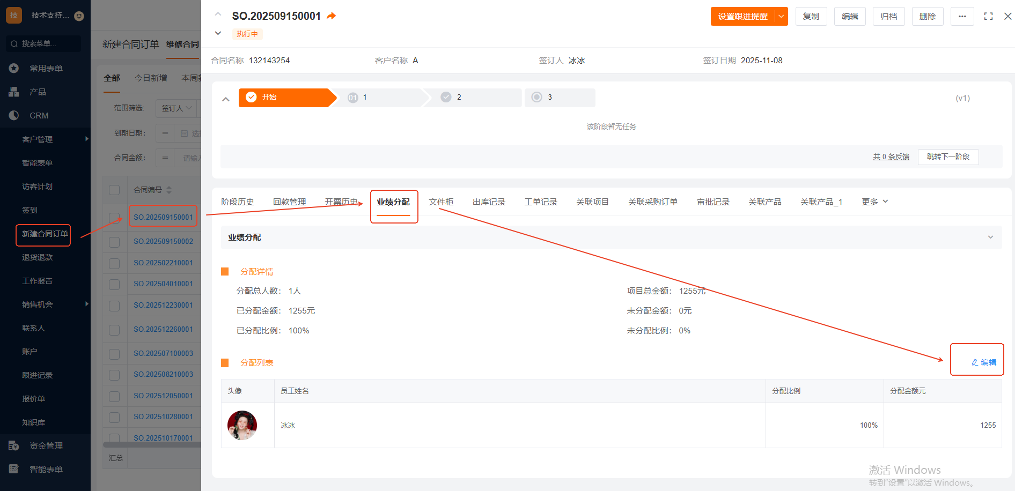The height and width of the screenshot is (491, 1015).
Task: Open the dropdown arrow next to 设置跟进提醒
Action: 781,17
